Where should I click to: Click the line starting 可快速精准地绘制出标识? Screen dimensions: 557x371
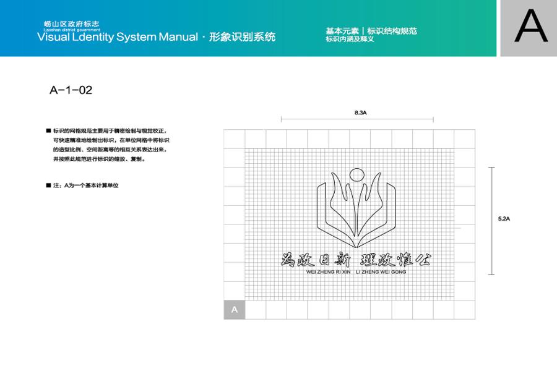coord(111,140)
